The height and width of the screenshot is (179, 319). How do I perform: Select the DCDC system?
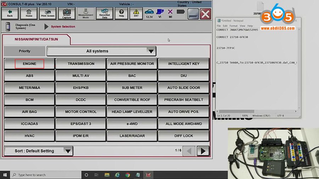pyautogui.click(x=81, y=100)
